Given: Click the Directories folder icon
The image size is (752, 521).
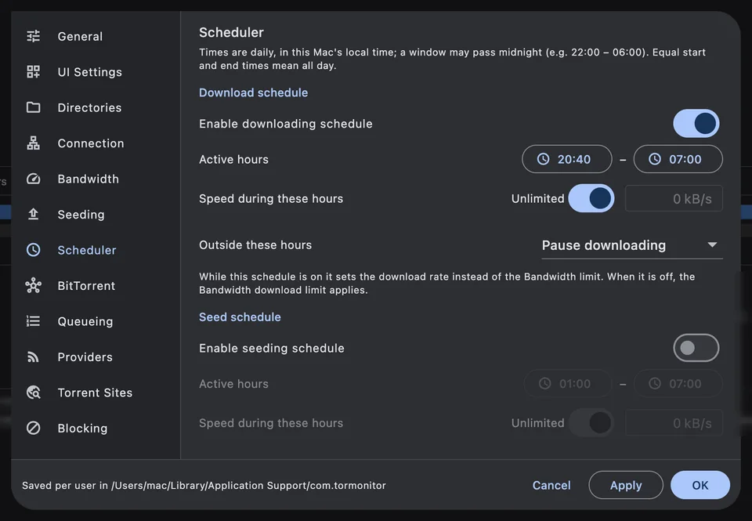Looking at the screenshot, I should click(x=33, y=107).
